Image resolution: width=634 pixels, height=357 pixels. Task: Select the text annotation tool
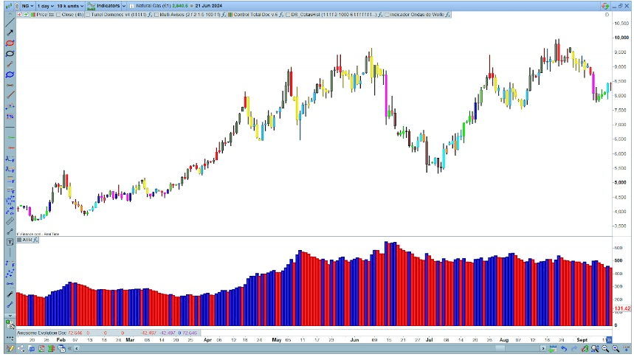click(10, 242)
